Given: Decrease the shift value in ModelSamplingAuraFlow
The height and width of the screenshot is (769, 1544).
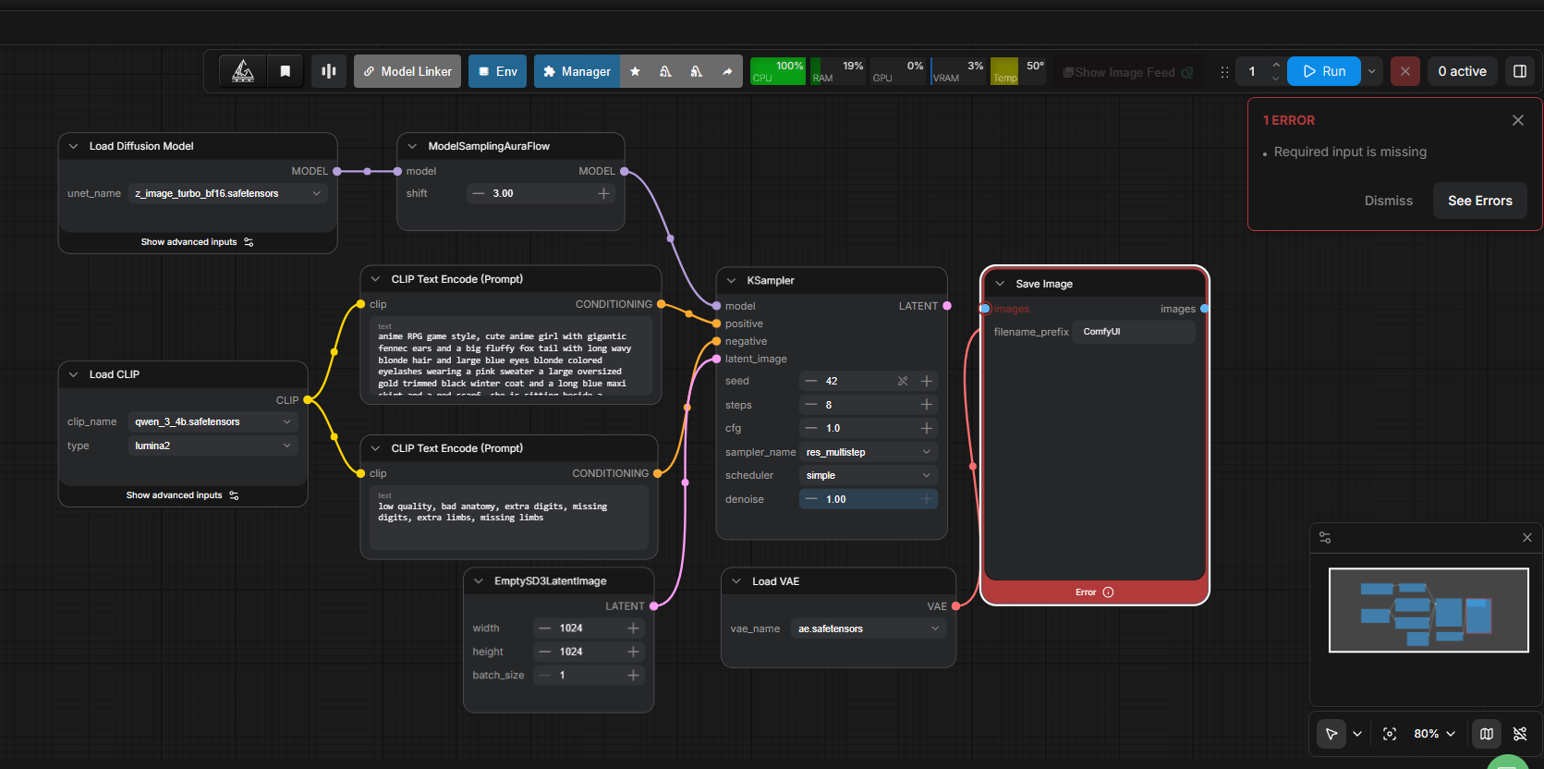Looking at the screenshot, I should pos(479,193).
